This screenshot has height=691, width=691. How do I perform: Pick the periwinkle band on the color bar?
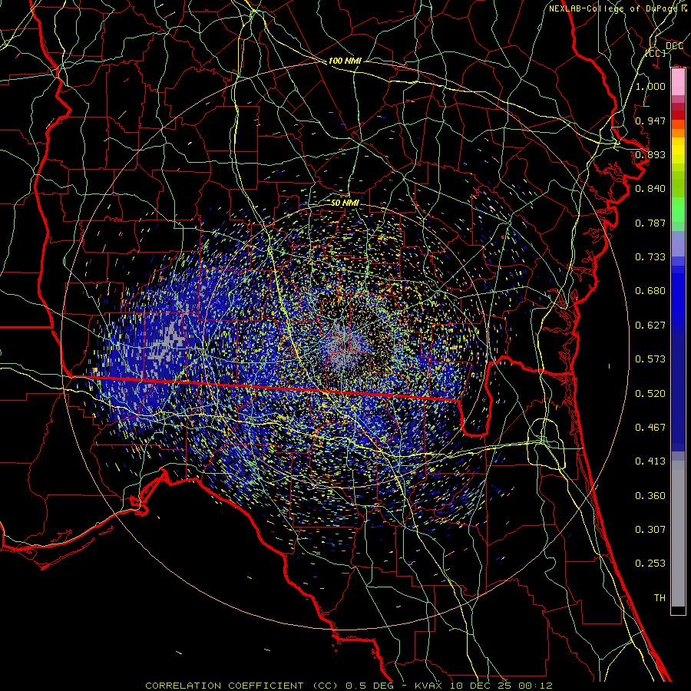tap(678, 243)
